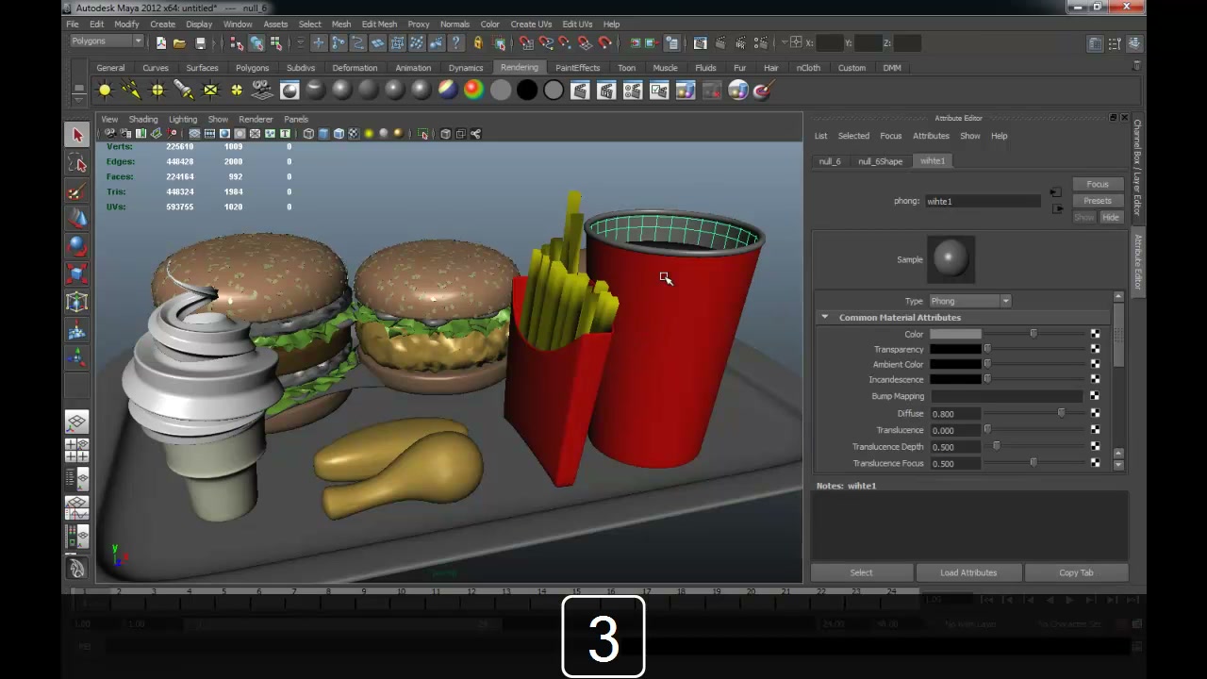
Task: Switch to the Animation shelf tab
Action: click(x=413, y=68)
